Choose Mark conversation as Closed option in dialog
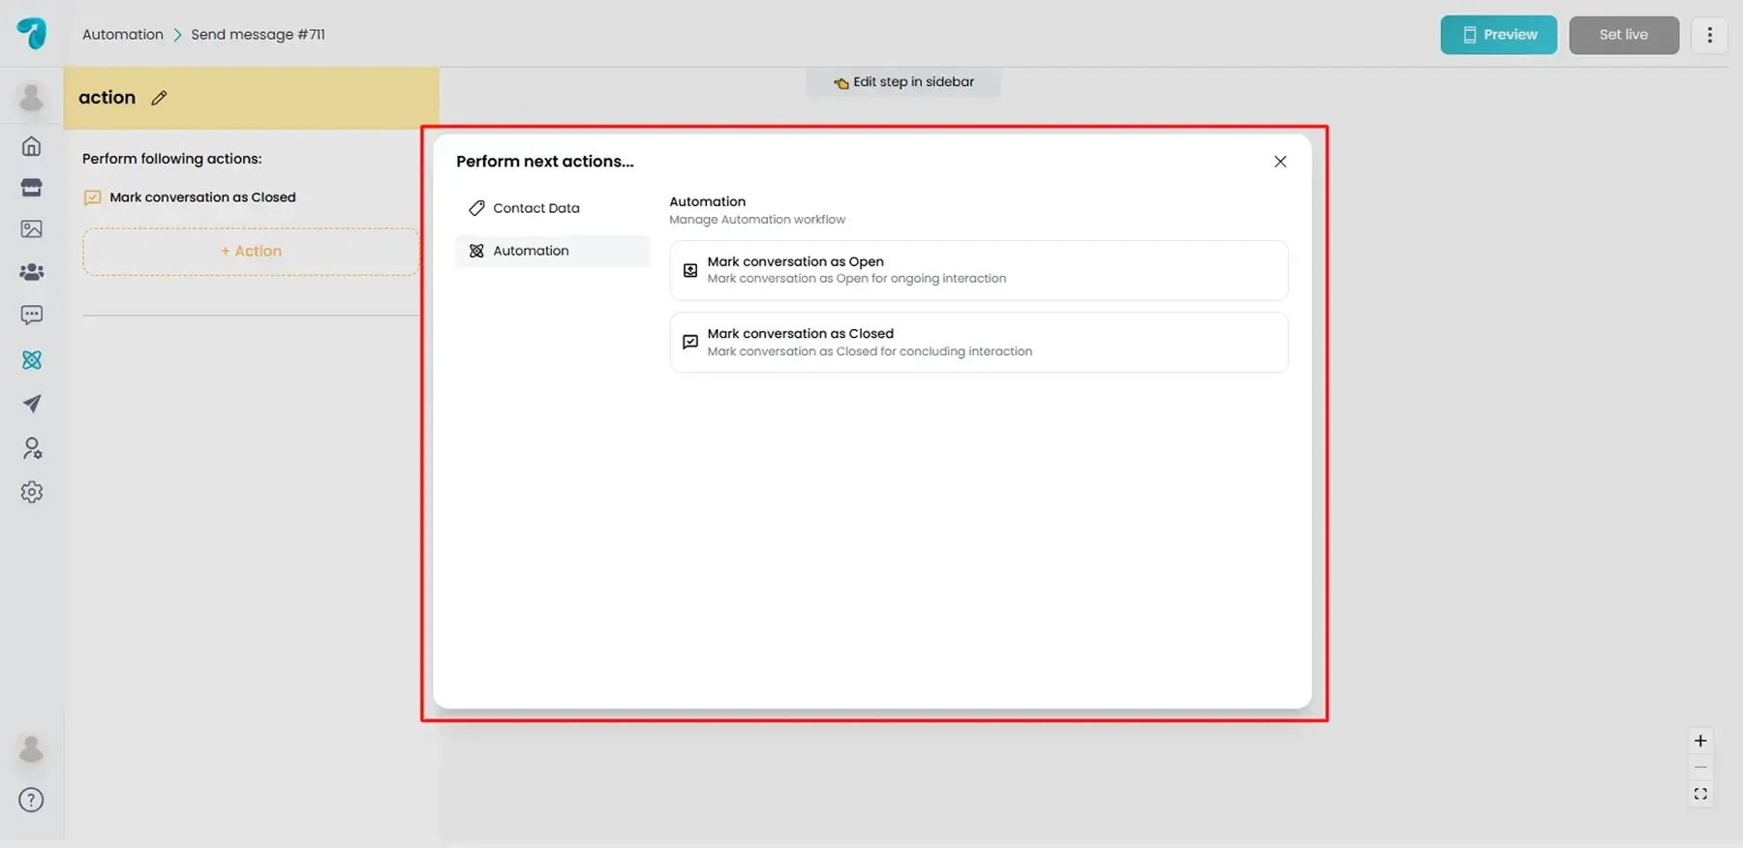Viewport: 1743px width, 848px height. pos(978,342)
